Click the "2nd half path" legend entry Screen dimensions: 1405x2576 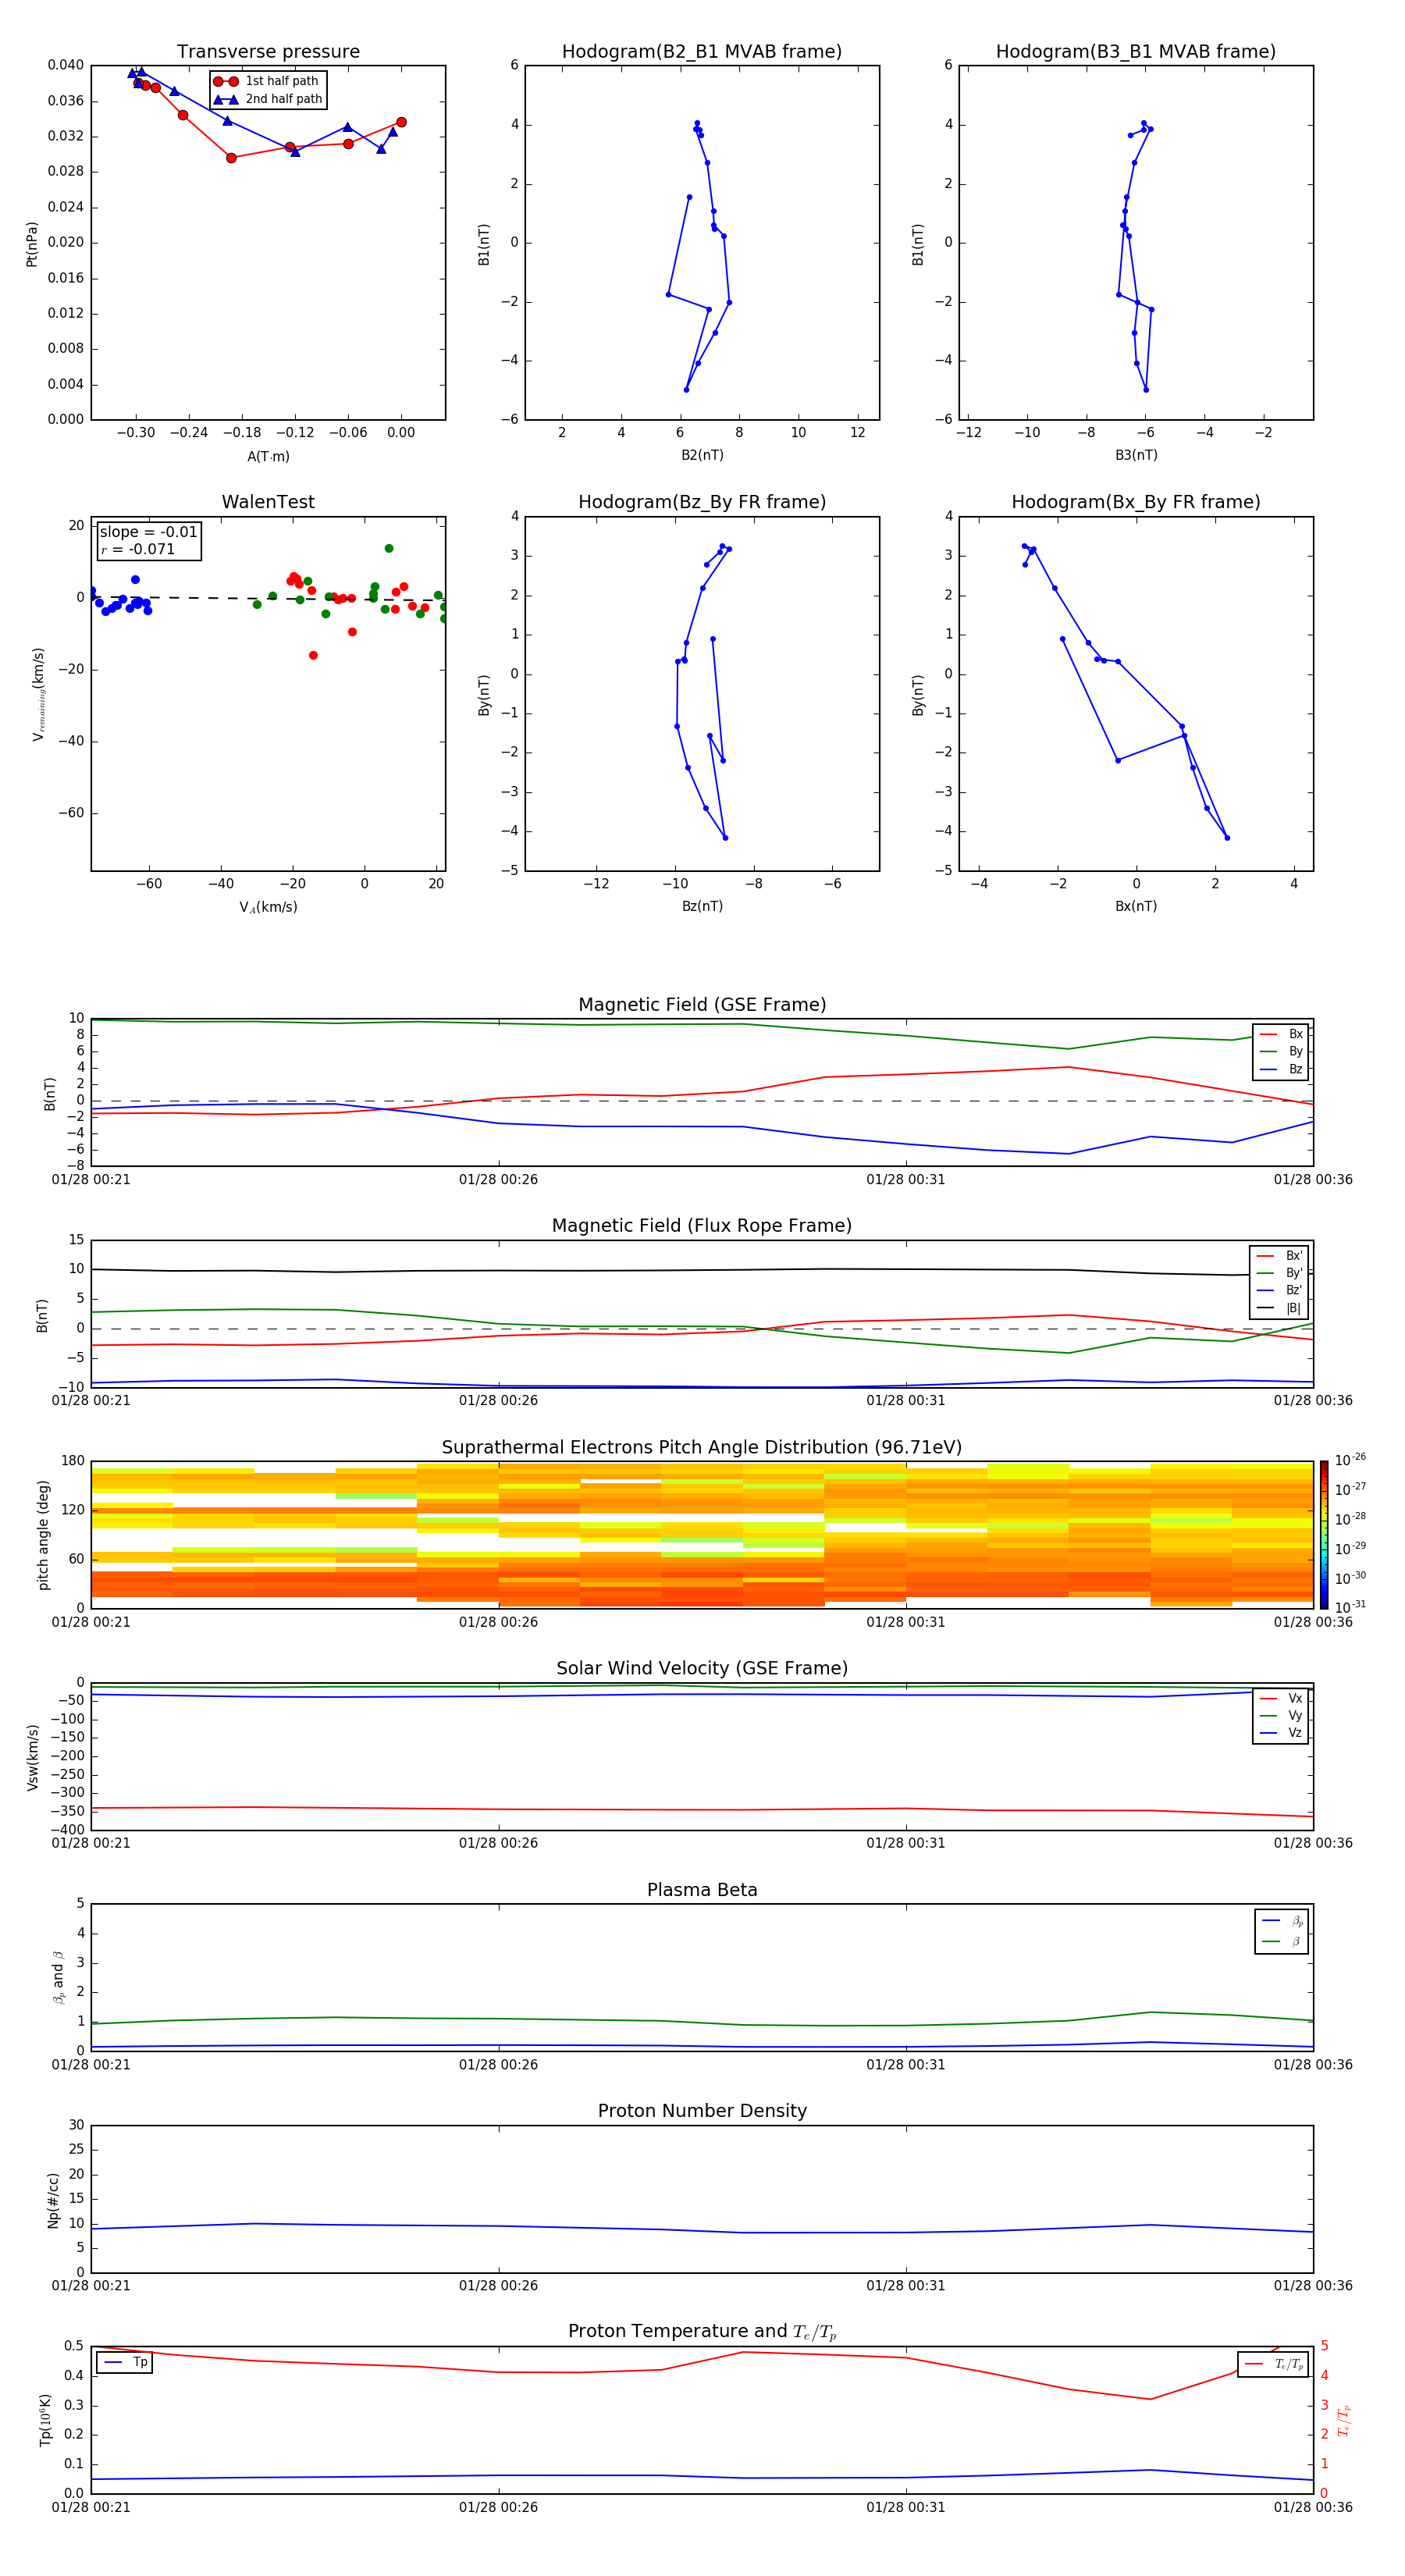[x=284, y=99]
